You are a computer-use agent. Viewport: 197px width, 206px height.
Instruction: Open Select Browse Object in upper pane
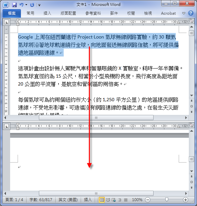(191, 106)
